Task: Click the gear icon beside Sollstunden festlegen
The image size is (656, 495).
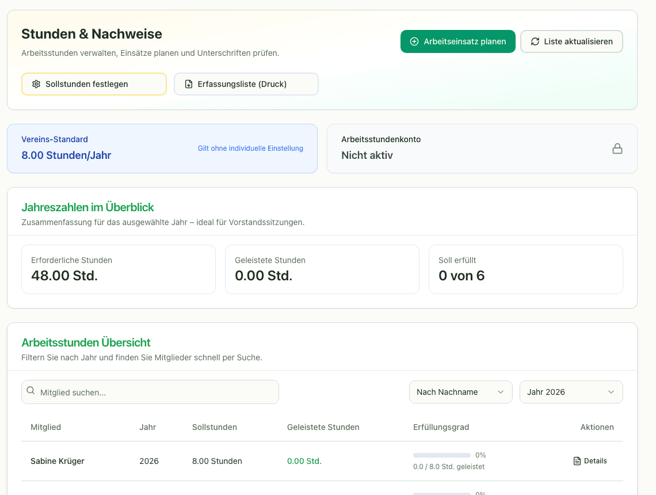Action: (x=36, y=84)
